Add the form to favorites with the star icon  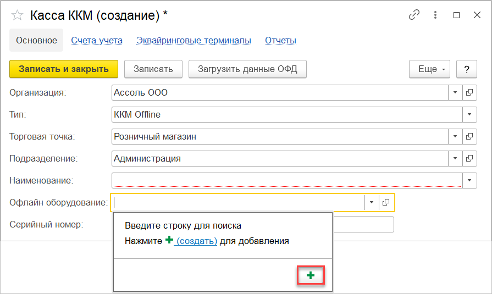(17, 15)
